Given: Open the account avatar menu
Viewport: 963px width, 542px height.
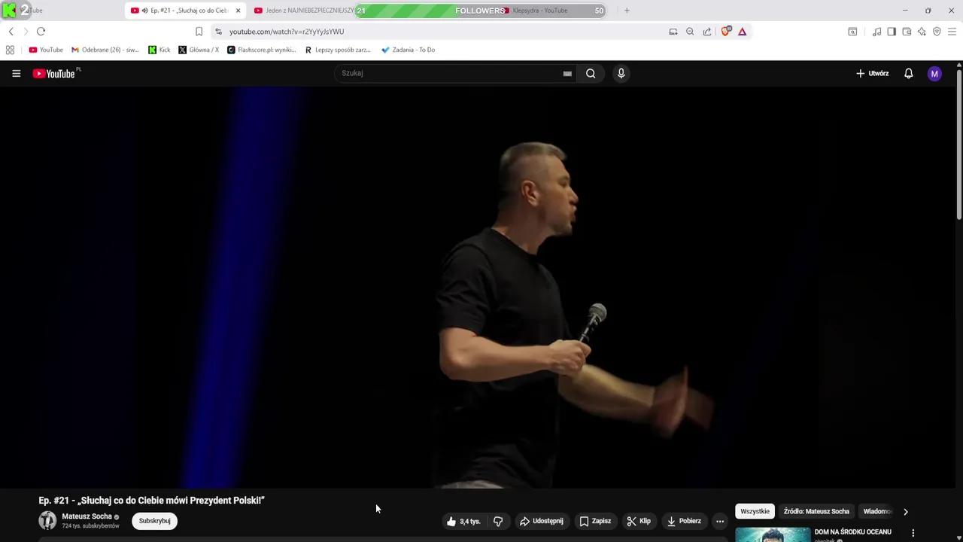Looking at the screenshot, I should point(934,73).
